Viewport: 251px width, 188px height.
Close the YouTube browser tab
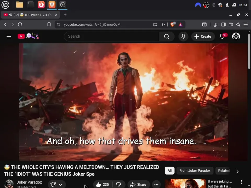56,15
